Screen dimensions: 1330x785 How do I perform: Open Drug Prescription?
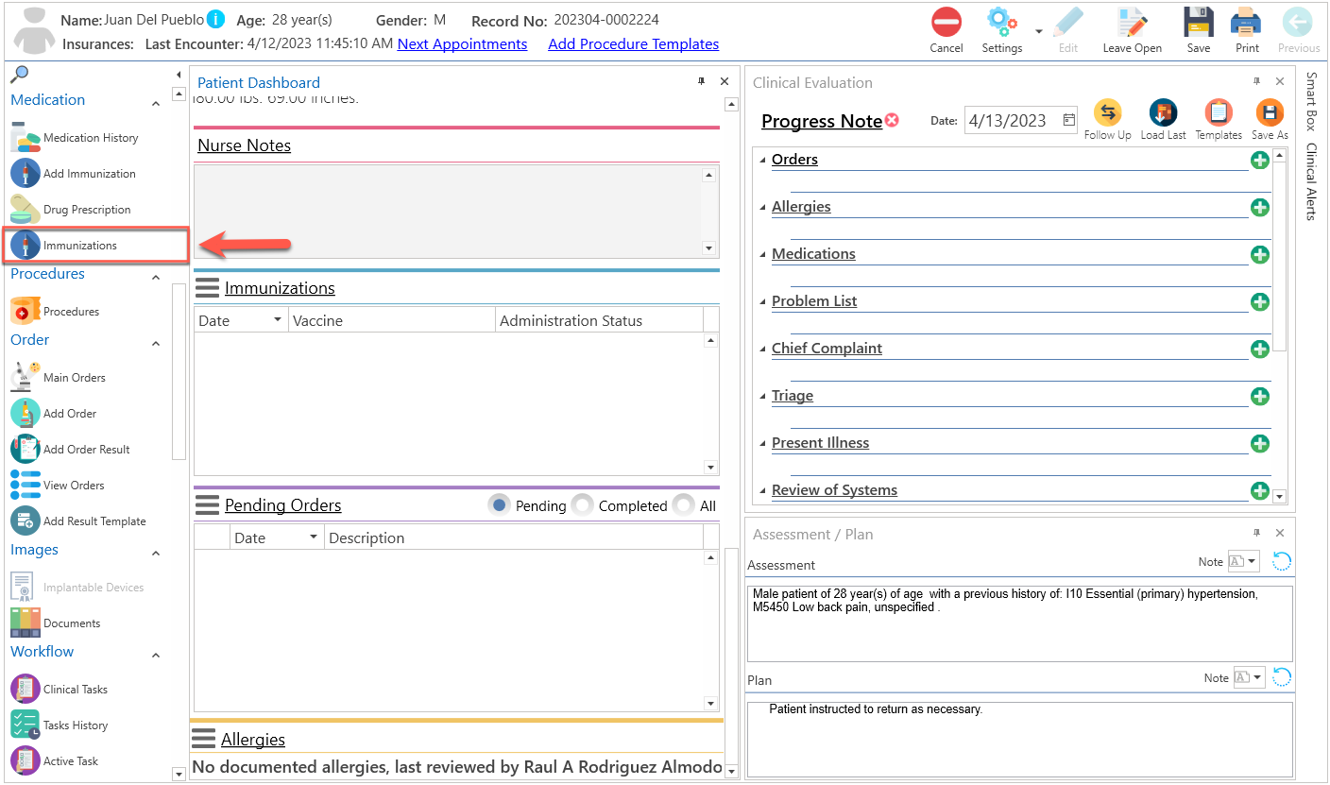pos(72,210)
